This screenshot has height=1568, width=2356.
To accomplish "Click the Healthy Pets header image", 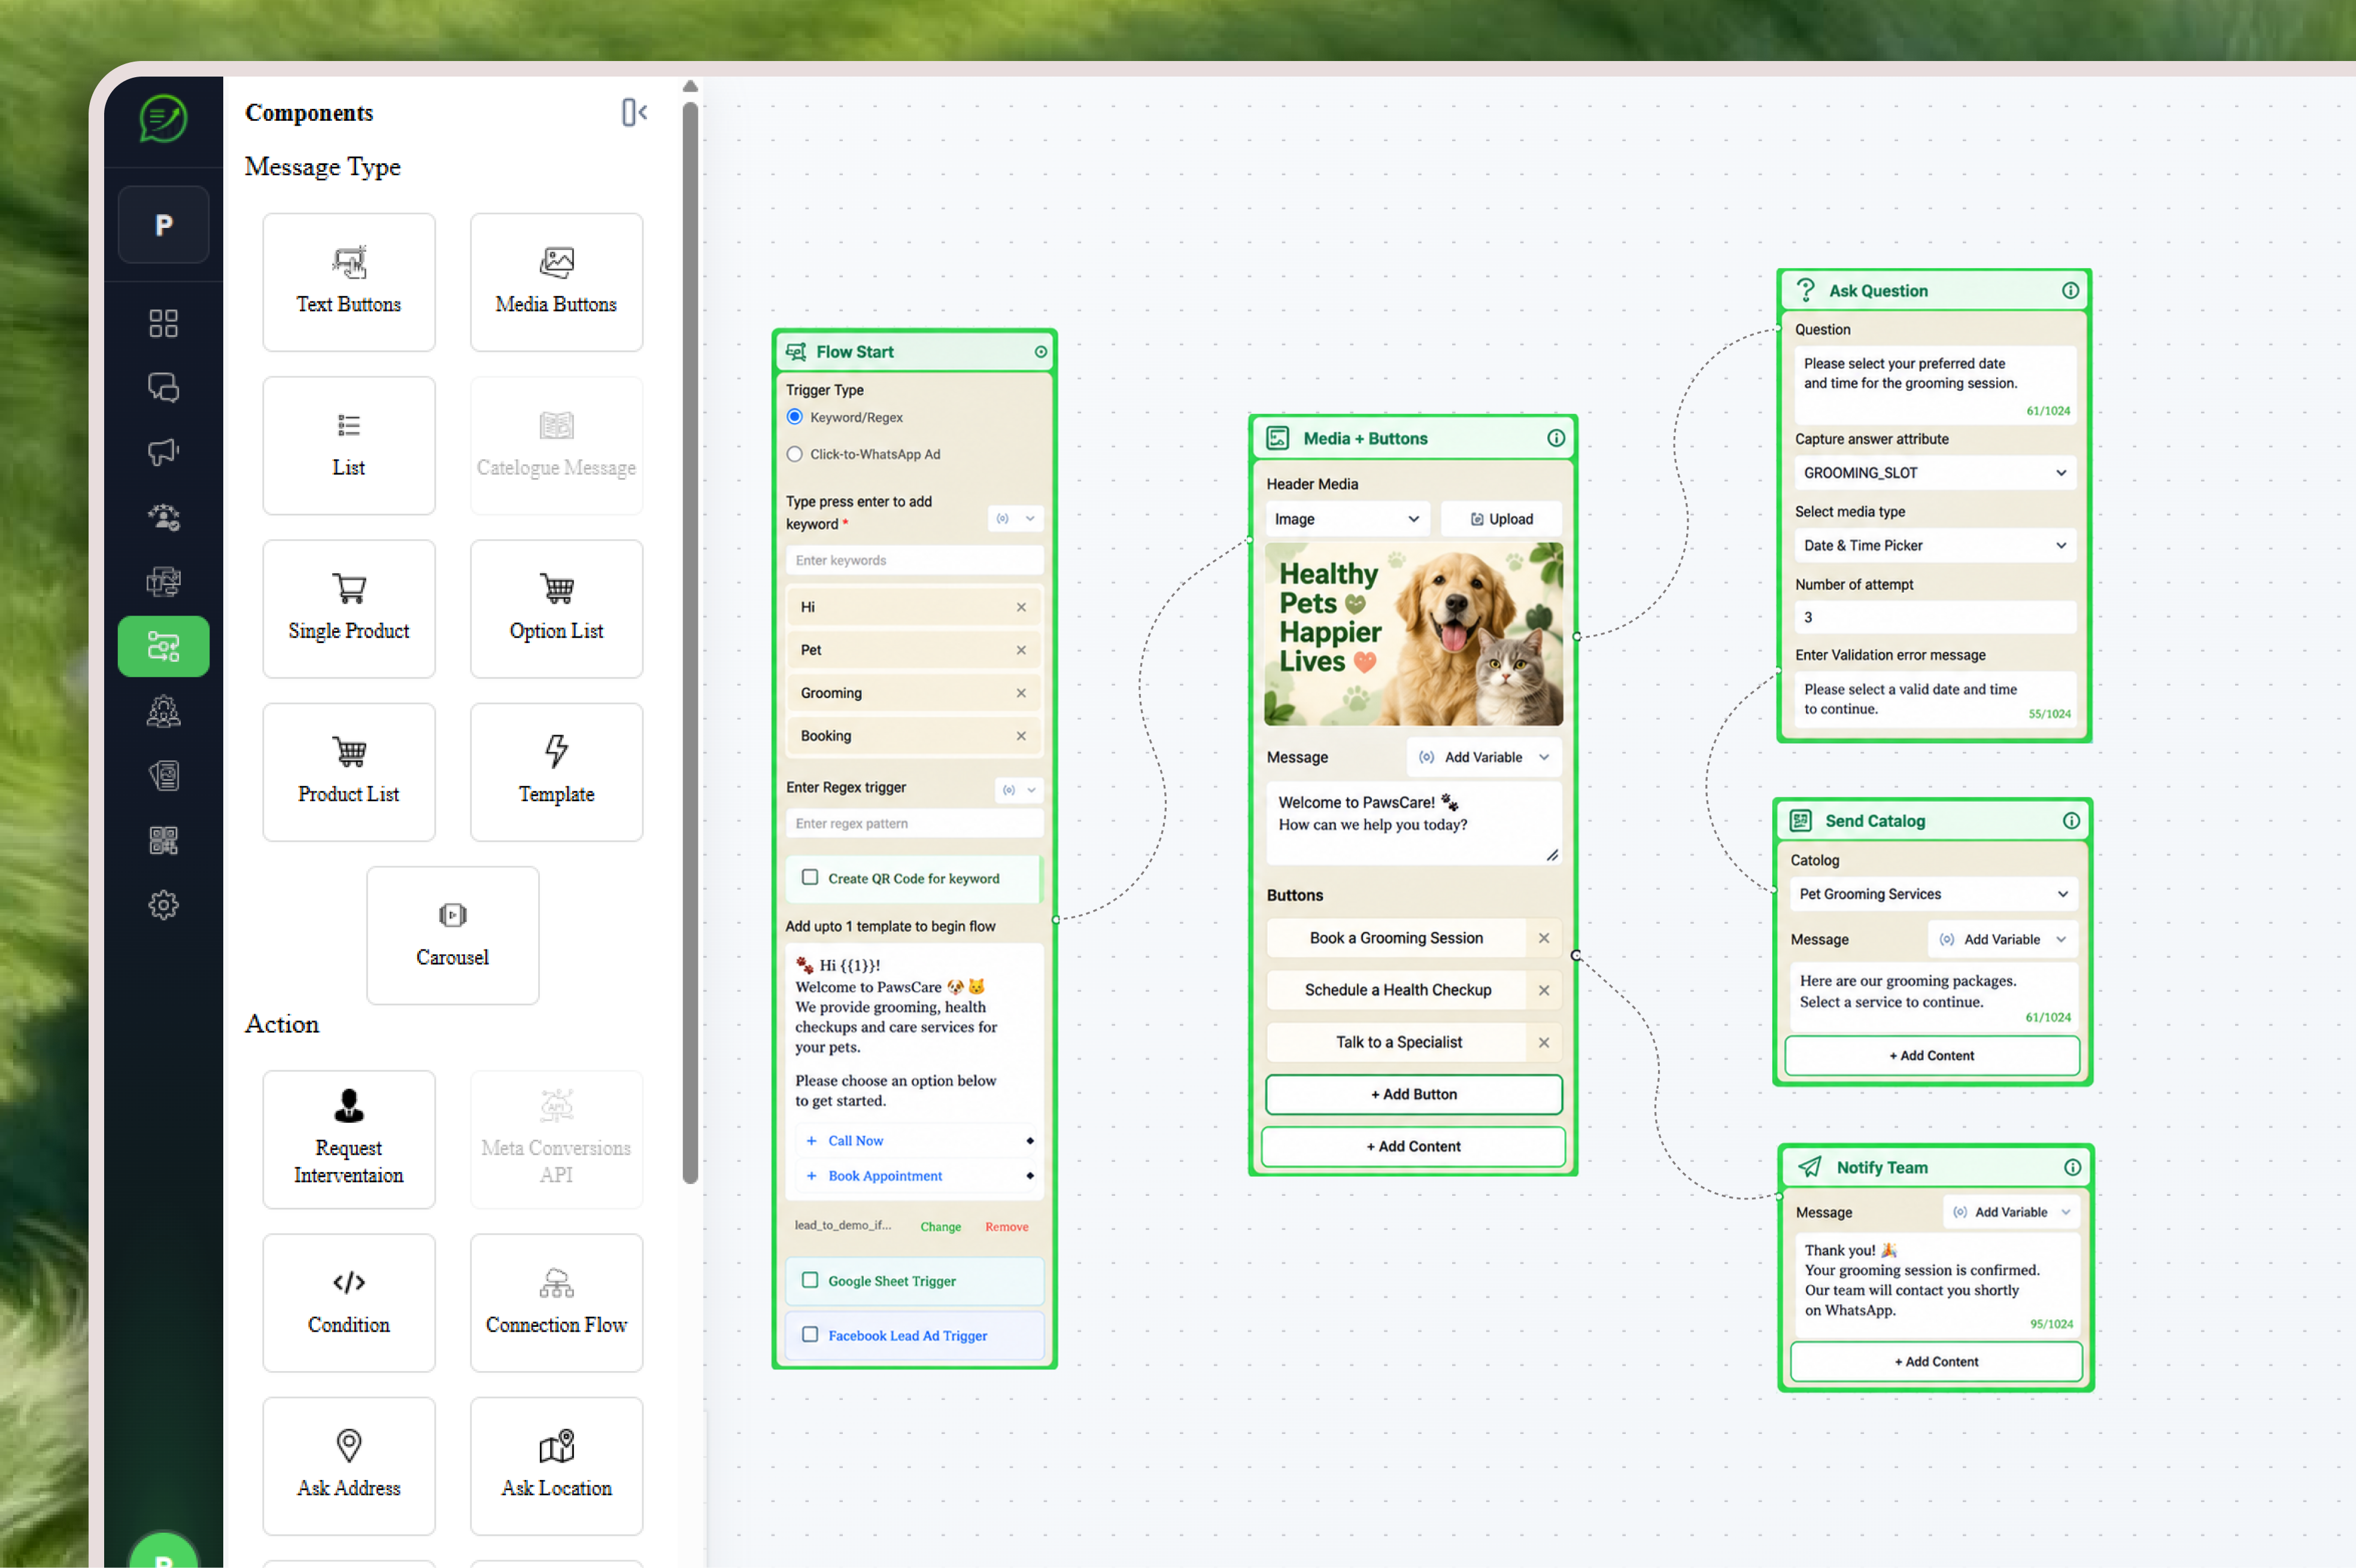I will pos(1413,634).
